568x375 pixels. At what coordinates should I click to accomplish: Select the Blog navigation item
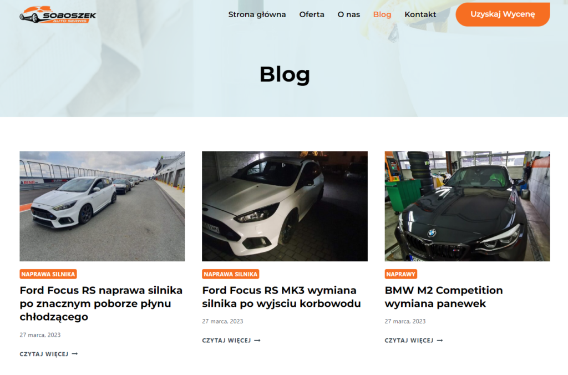pyautogui.click(x=382, y=14)
